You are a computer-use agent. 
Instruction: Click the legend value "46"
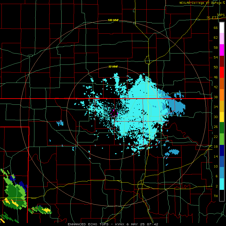(x=216, y=77)
